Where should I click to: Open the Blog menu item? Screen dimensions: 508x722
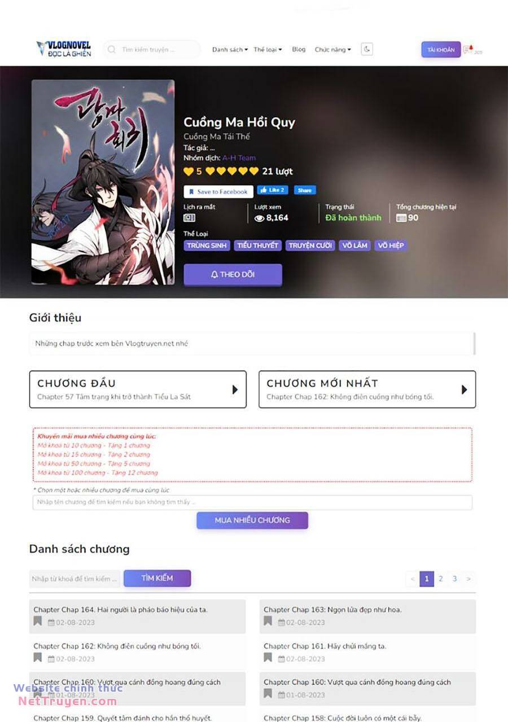point(299,49)
